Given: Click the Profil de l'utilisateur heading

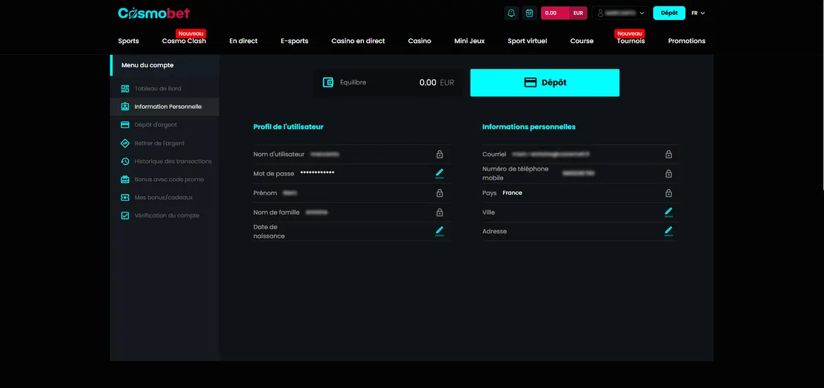Looking at the screenshot, I should pos(288,127).
